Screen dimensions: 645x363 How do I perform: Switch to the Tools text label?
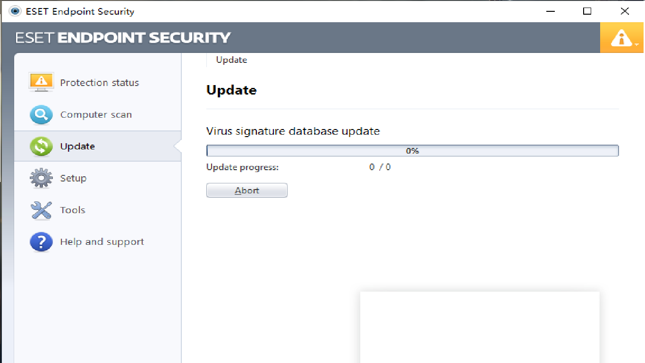(73, 210)
